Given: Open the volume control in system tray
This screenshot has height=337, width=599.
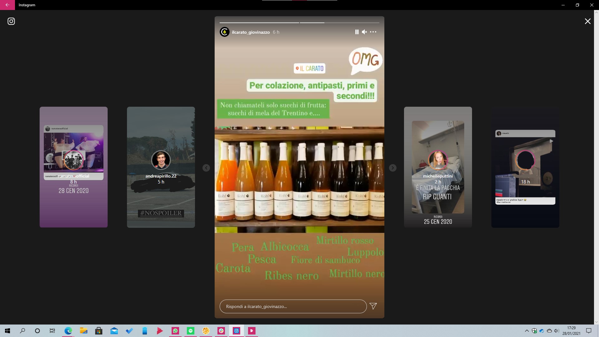Looking at the screenshot, I should pos(557,331).
